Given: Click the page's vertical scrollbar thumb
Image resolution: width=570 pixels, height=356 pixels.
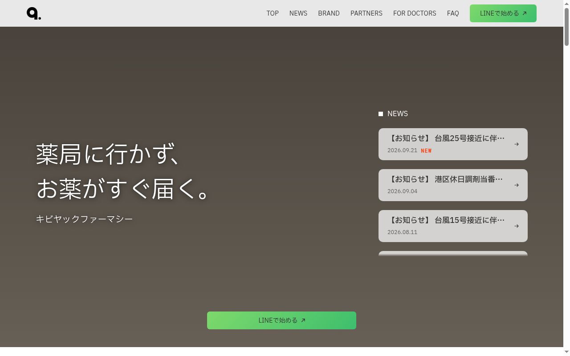Looking at the screenshot, I should [566, 26].
